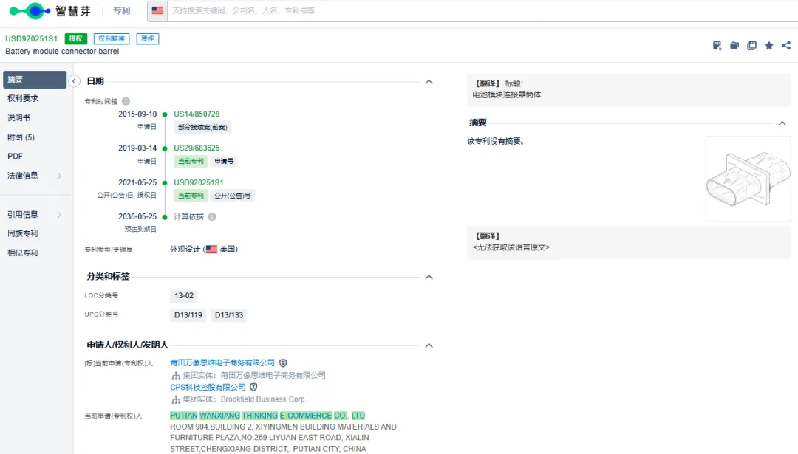Click the copy/compare windows icon
Viewport: 798px width, 454px height.
tap(751, 46)
